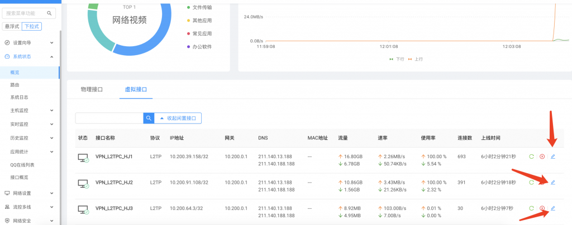This screenshot has width=572, height=225.
Task: Refresh the VPN_L2TPC_HJ3 interface connection
Action: click(531, 208)
